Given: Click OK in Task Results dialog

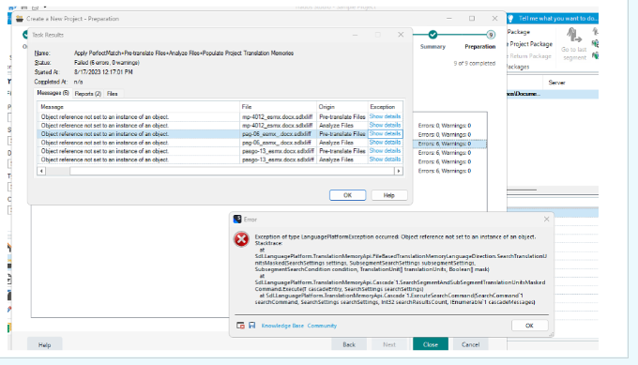Looking at the screenshot, I should pos(347,195).
